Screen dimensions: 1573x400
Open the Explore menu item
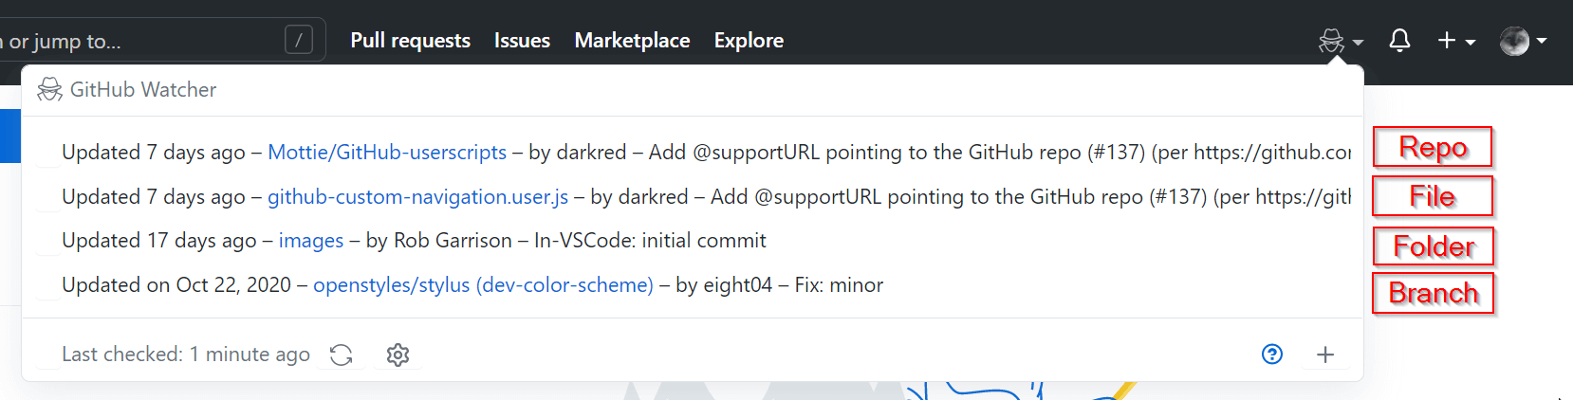click(x=749, y=41)
